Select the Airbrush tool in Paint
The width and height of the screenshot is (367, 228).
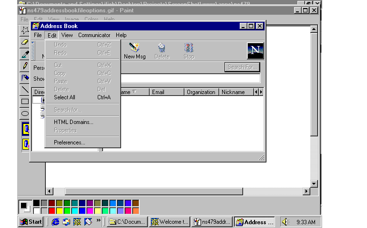tap(25, 78)
